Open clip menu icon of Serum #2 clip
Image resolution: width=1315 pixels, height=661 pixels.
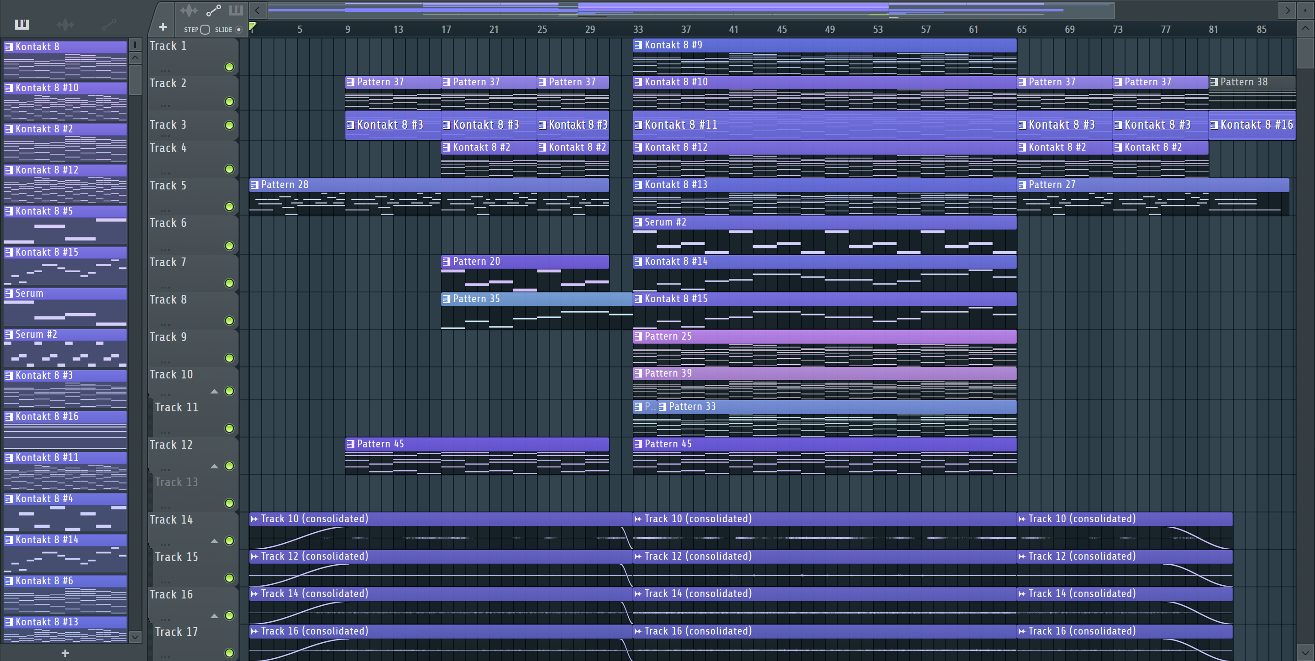pos(638,223)
